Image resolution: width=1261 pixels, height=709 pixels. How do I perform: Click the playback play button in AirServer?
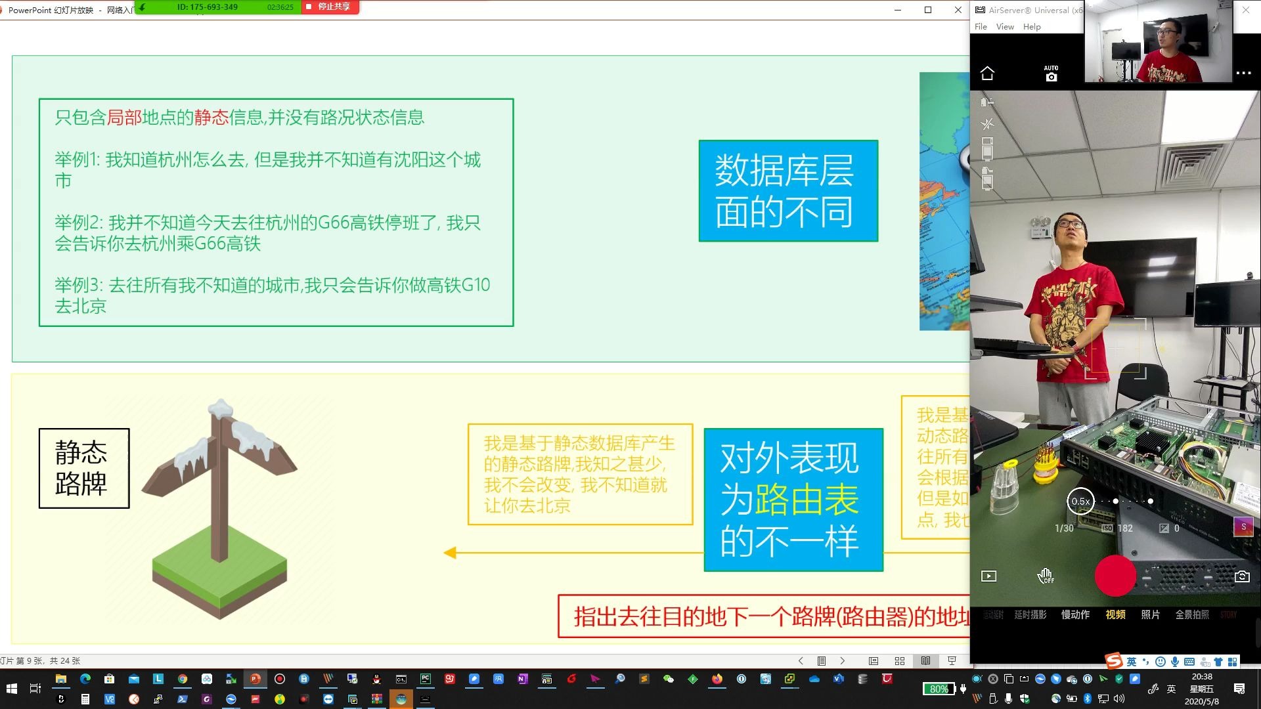[988, 576]
